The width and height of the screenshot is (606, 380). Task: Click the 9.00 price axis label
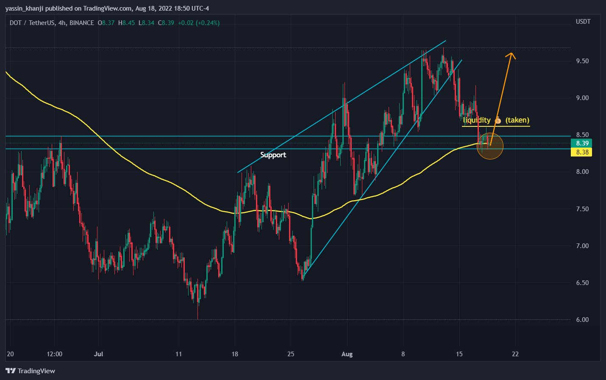coord(582,98)
